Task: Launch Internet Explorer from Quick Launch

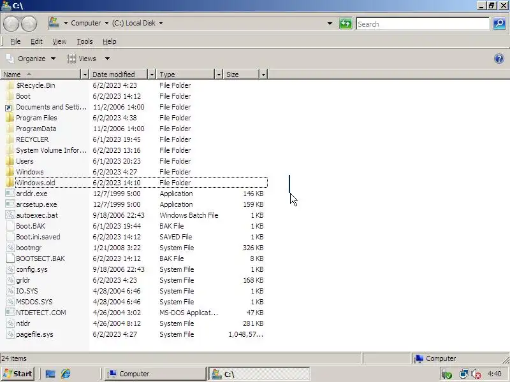Action: point(66,374)
